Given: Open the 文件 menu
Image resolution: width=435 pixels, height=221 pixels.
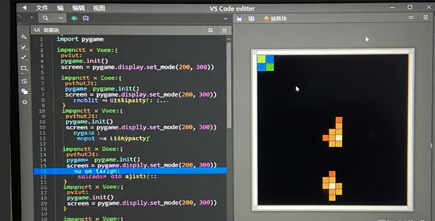Looking at the screenshot, I should 42,8.
